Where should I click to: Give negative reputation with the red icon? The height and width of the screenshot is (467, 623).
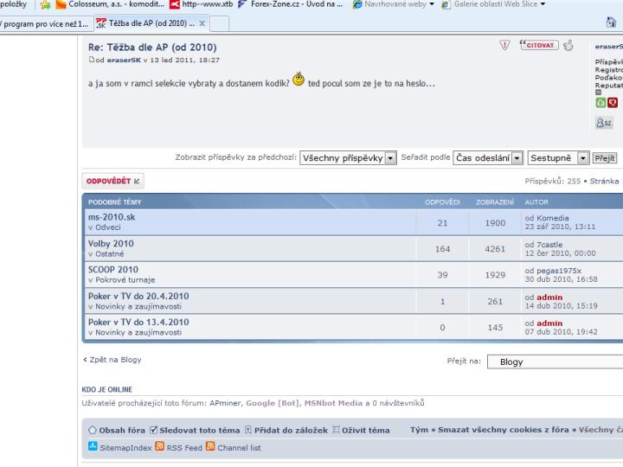tap(613, 103)
